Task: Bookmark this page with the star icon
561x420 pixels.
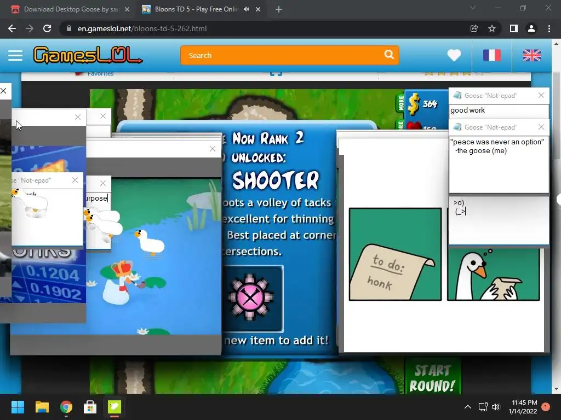Action: click(492, 28)
